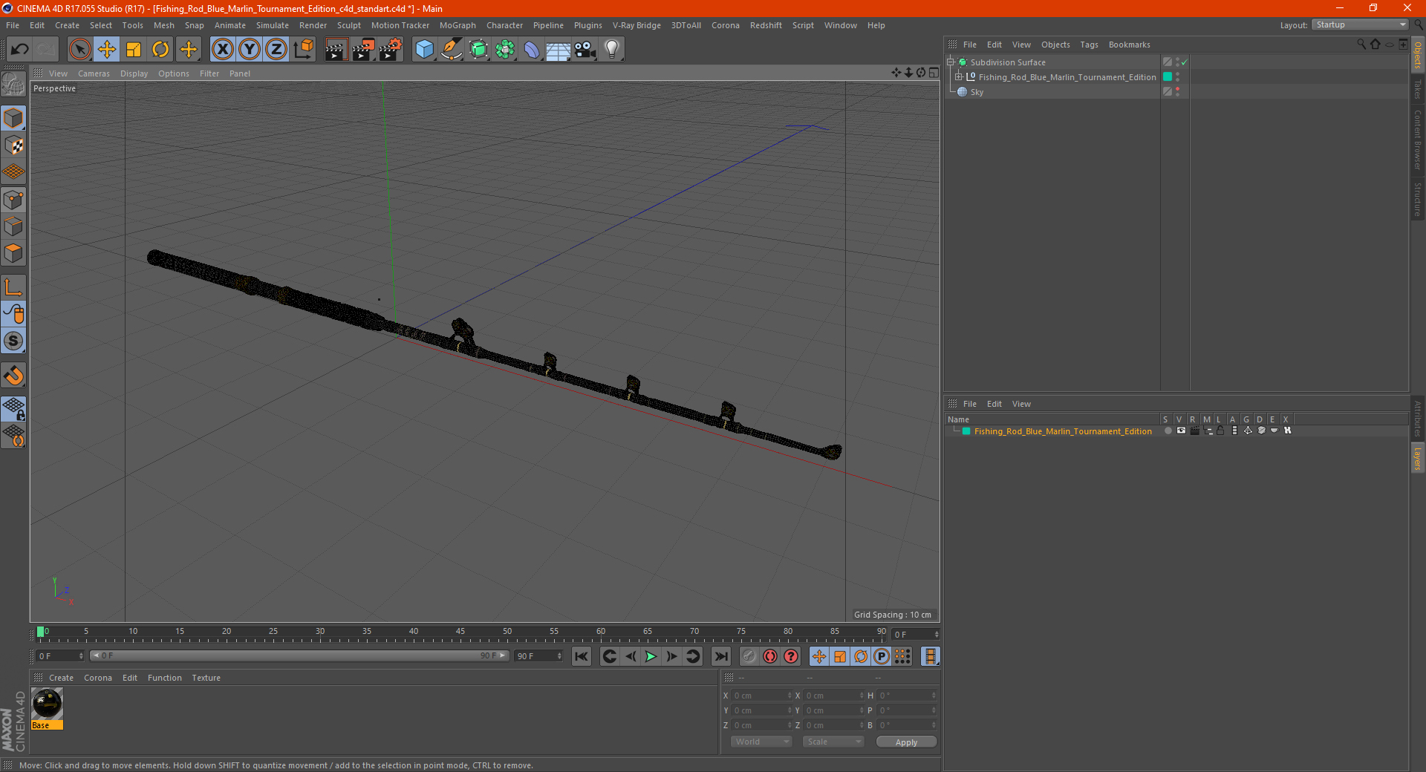This screenshot has height=772, width=1426.
Task: Select the Base material thumbnail
Action: pyautogui.click(x=47, y=704)
